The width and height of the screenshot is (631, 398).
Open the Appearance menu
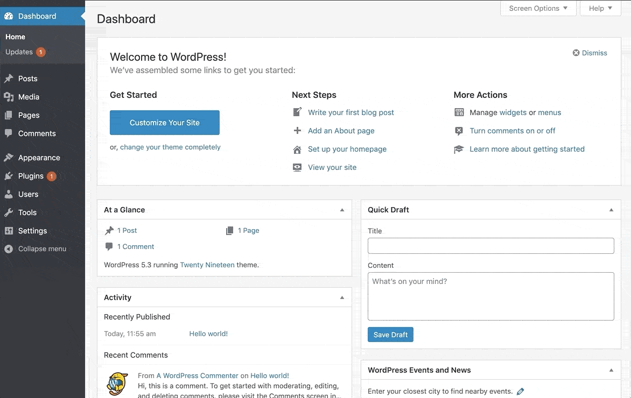point(42,158)
